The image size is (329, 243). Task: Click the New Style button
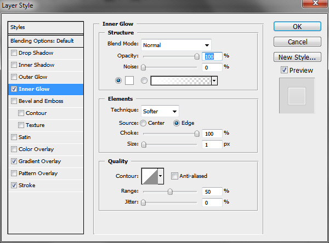297,57
